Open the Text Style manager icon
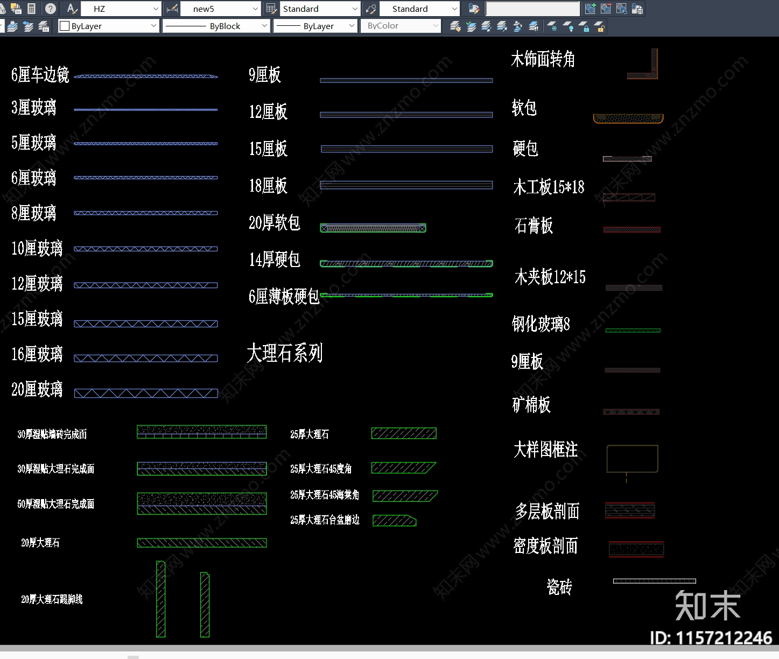The image size is (779, 659). [72, 9]
